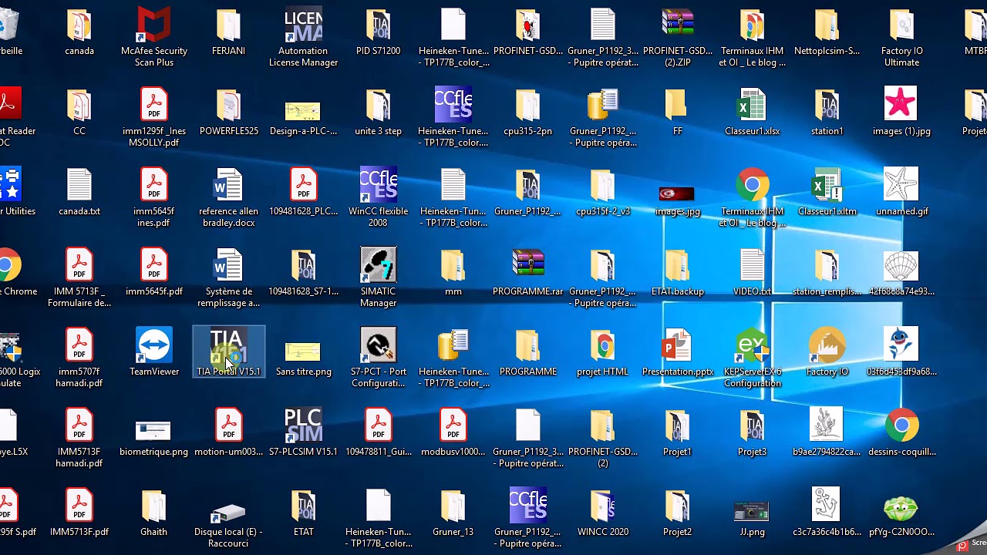Open IMM 5713F _ Formulaire PDF

[x=79, y=277]
